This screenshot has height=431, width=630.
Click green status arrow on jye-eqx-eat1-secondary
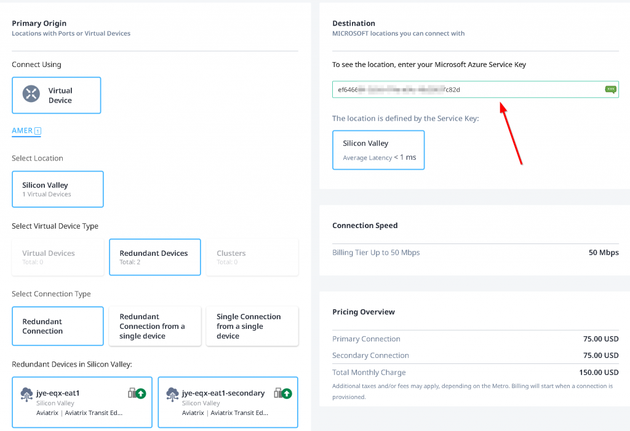tap(287, 393)
